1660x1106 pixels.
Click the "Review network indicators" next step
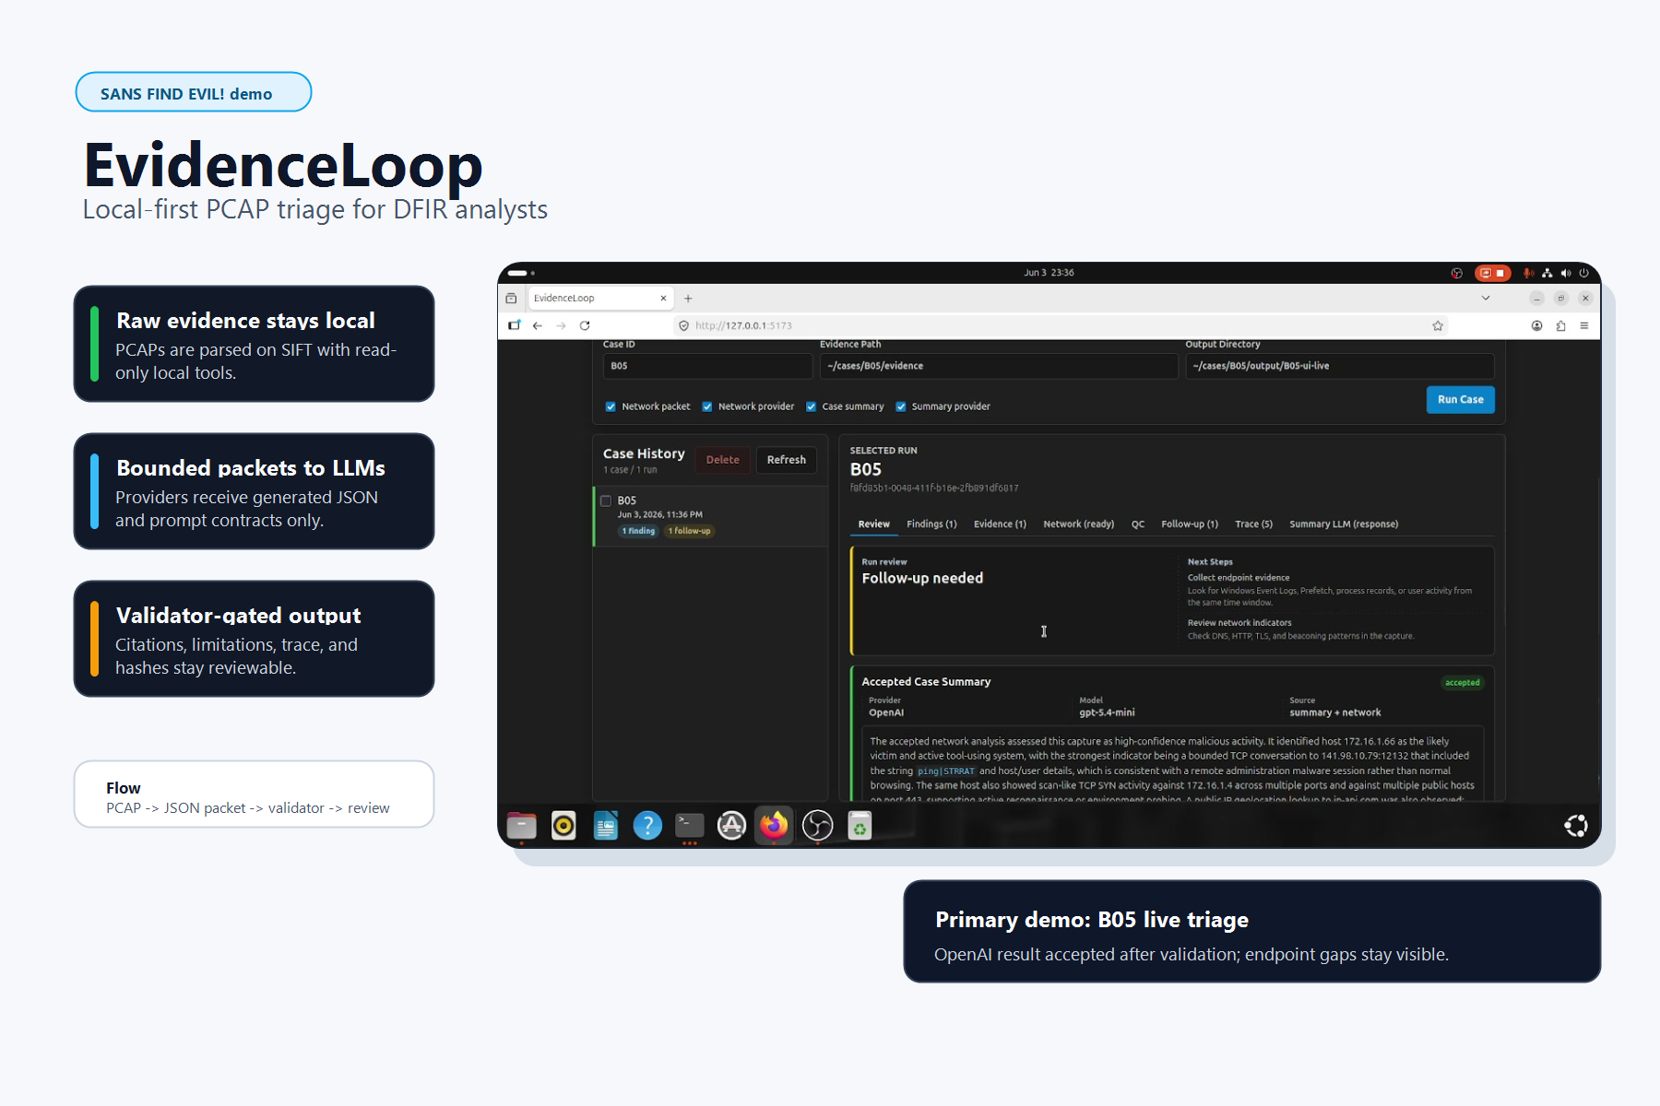pyautogui.click(x=1239, y=623)
